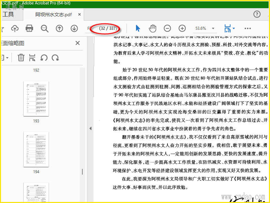Click the paragraph starting 始于 20 世纪 50 年代

[190, 99]
